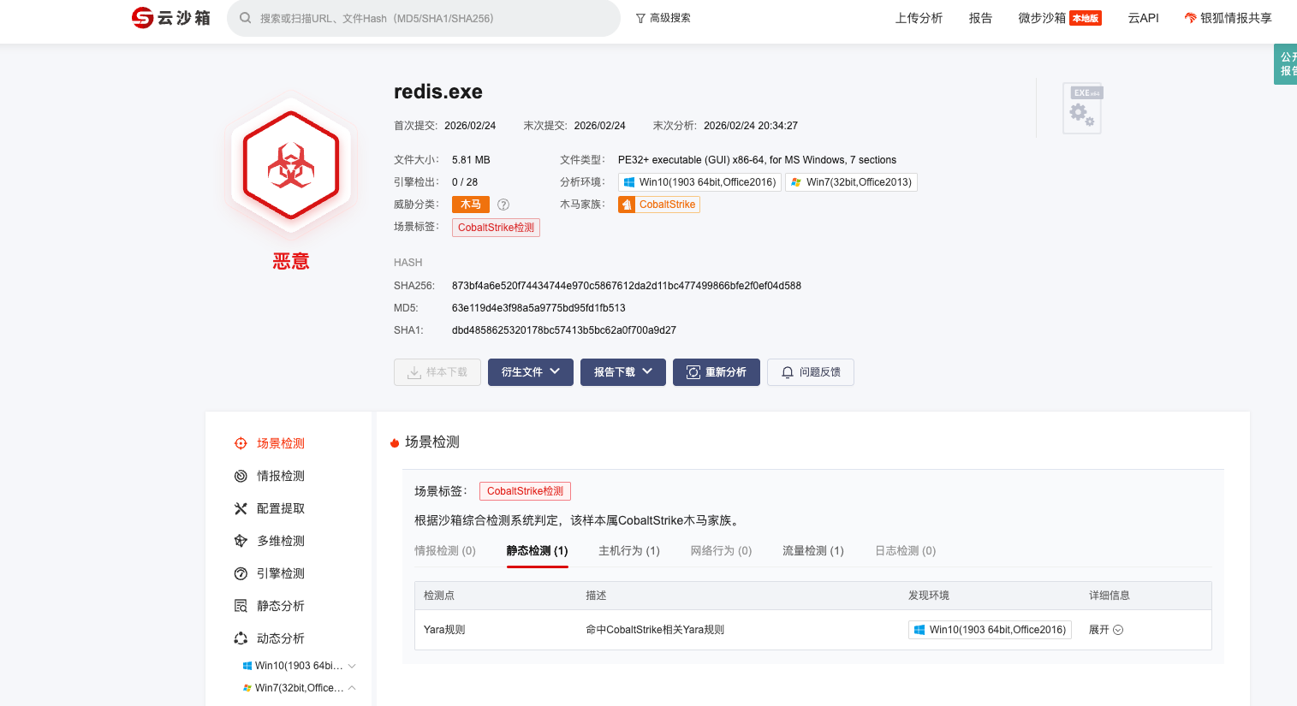
Task: Click the red biohazard malicious verdict badge
Action: pos(291,164)
